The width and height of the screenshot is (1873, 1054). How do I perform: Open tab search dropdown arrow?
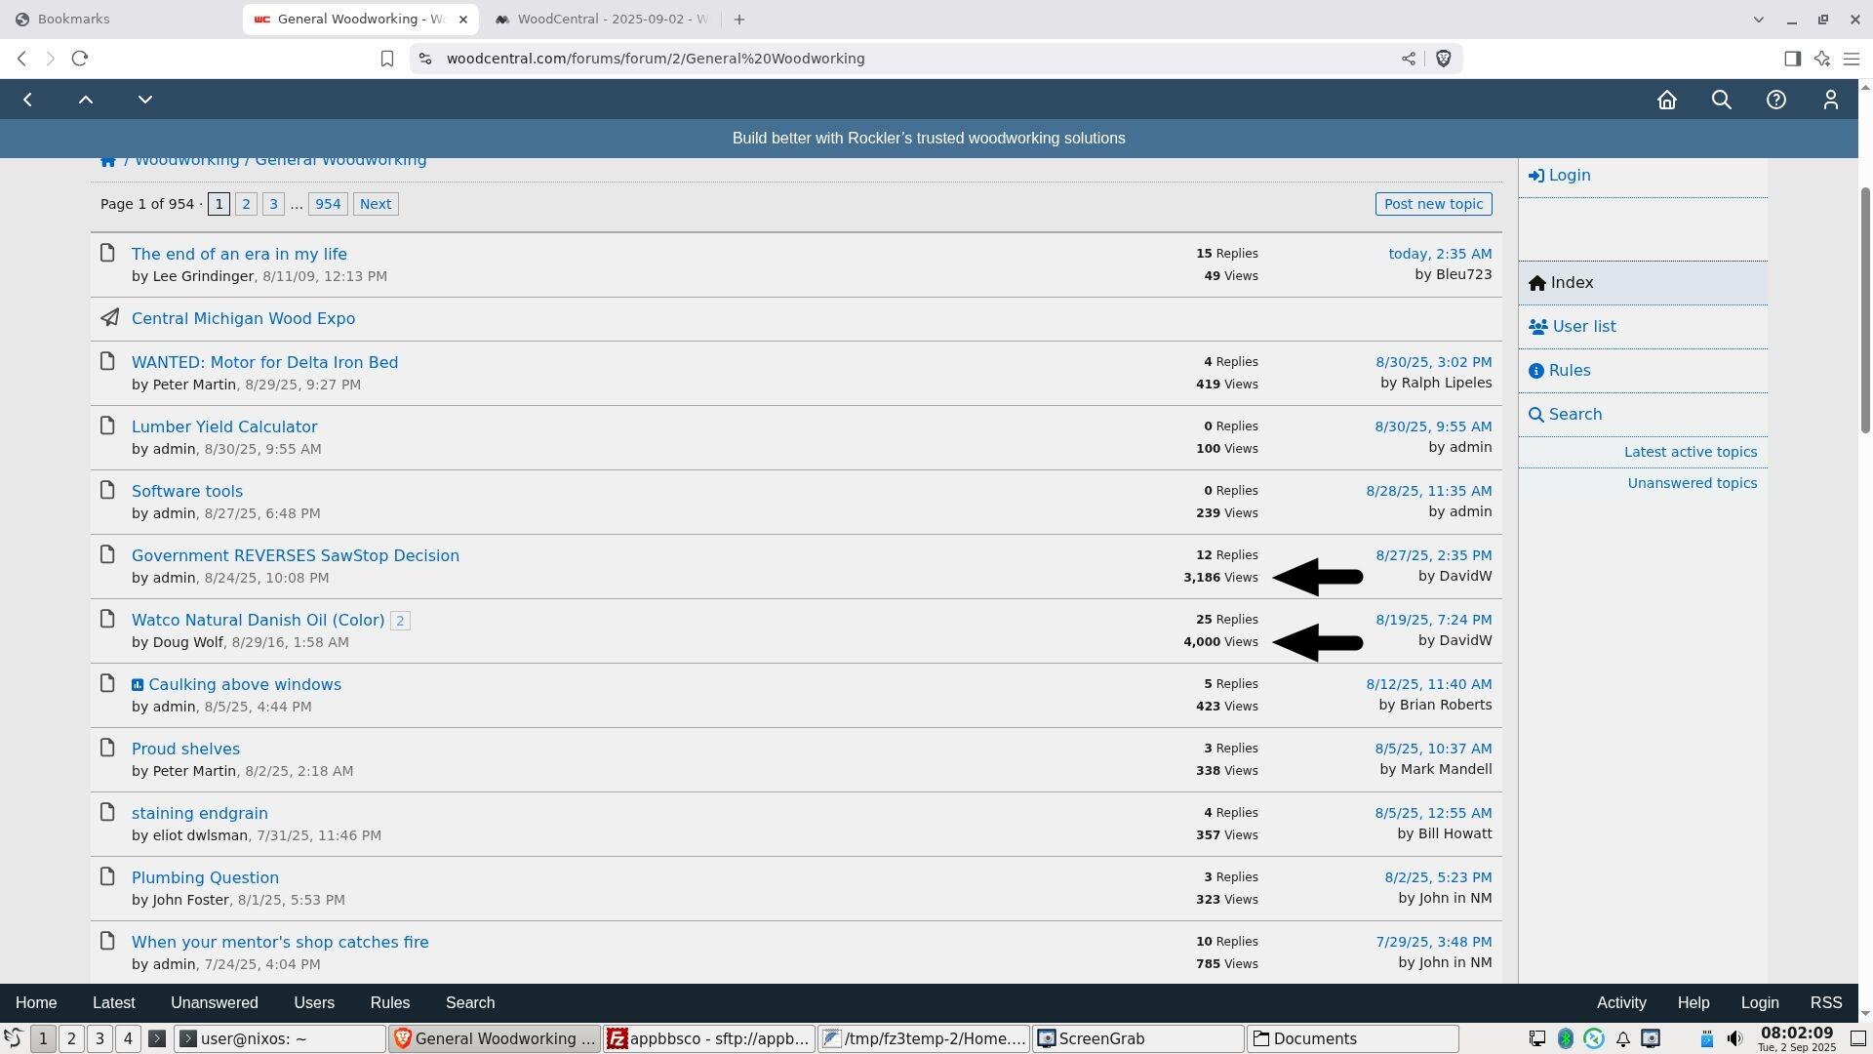1759,20
